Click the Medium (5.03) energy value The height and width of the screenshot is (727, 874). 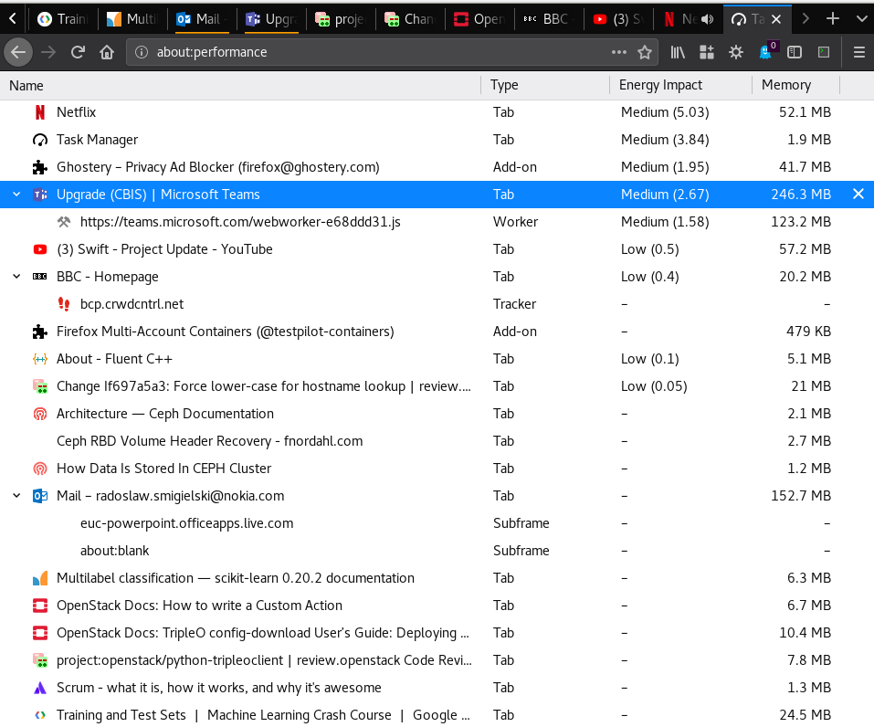point(665,112)
